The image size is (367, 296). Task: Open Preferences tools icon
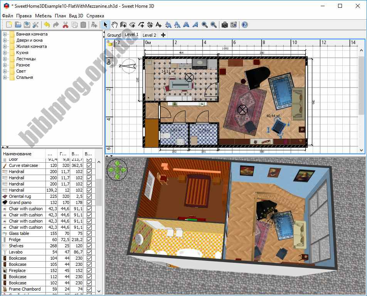[36, 25]
